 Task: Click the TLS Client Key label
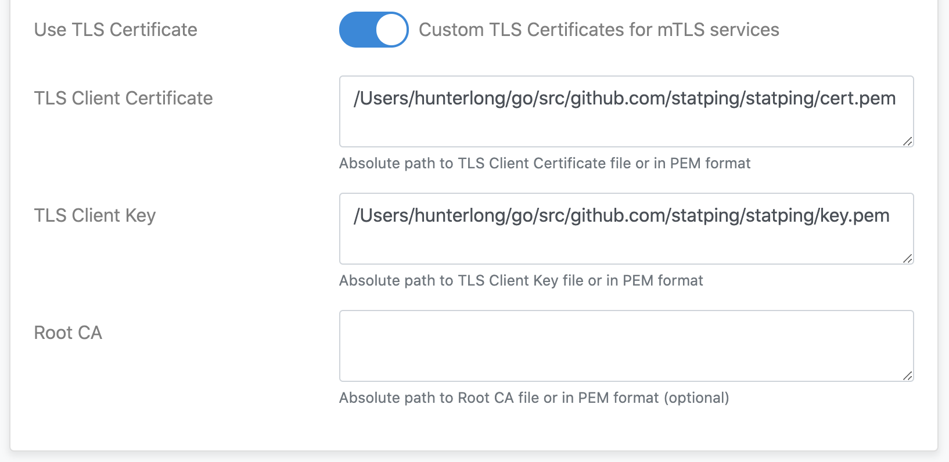click(95, 215)
